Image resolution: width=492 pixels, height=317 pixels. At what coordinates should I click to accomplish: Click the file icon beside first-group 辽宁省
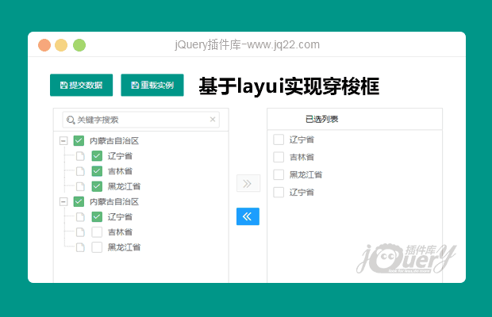[x=80, y=155]
